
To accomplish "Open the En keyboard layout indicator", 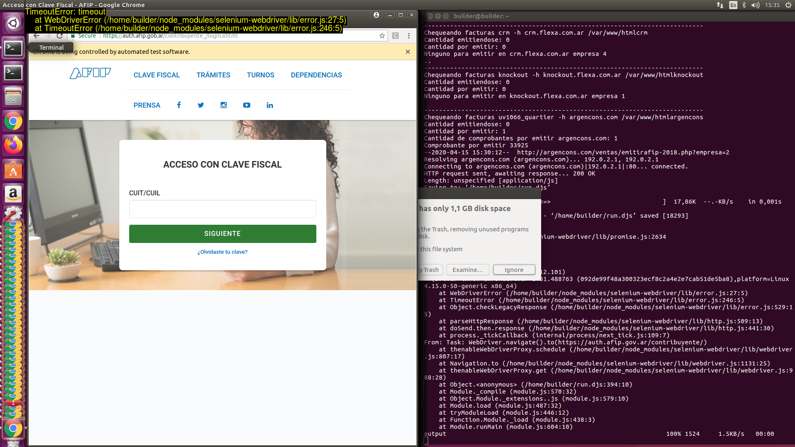I will coord(733,5).
